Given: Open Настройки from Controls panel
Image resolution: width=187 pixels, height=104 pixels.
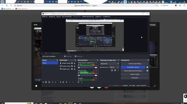Looking at the screenshot, I should [135, 78].
